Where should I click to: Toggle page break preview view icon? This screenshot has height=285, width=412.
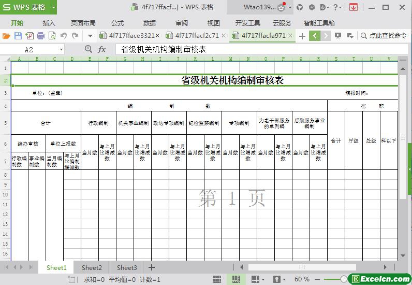(x=236, y=279)
